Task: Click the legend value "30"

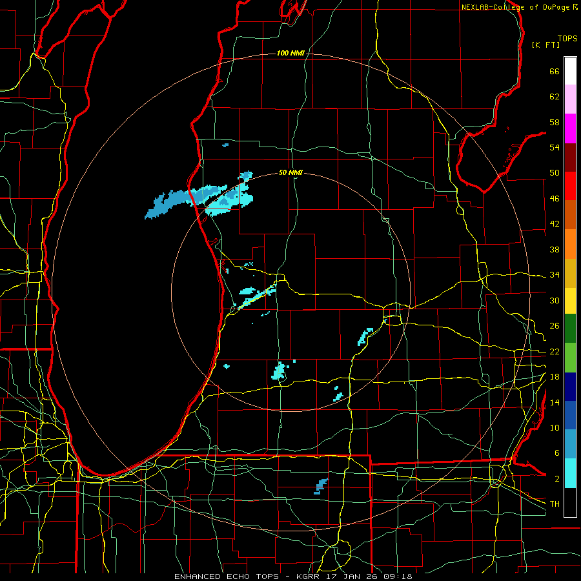Action: pos(555,300)
